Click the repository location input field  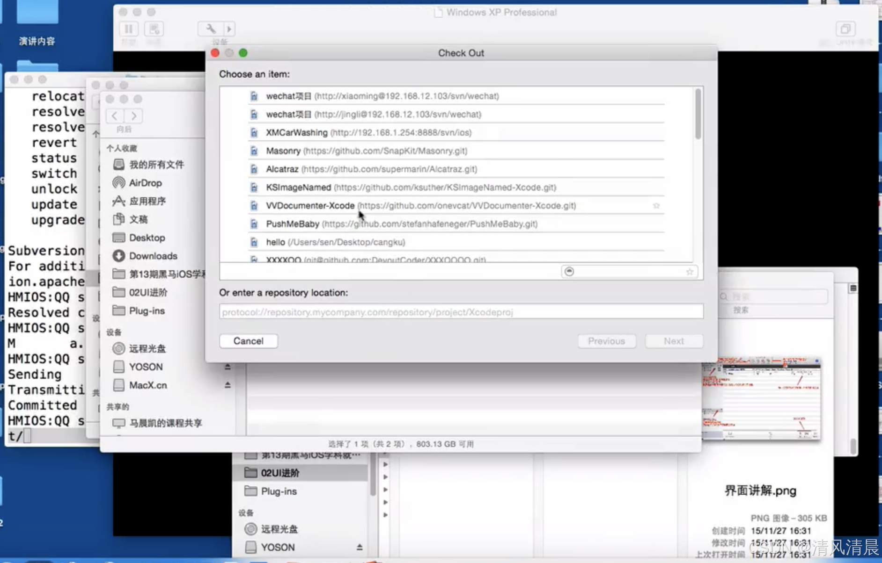coord(461,311)
